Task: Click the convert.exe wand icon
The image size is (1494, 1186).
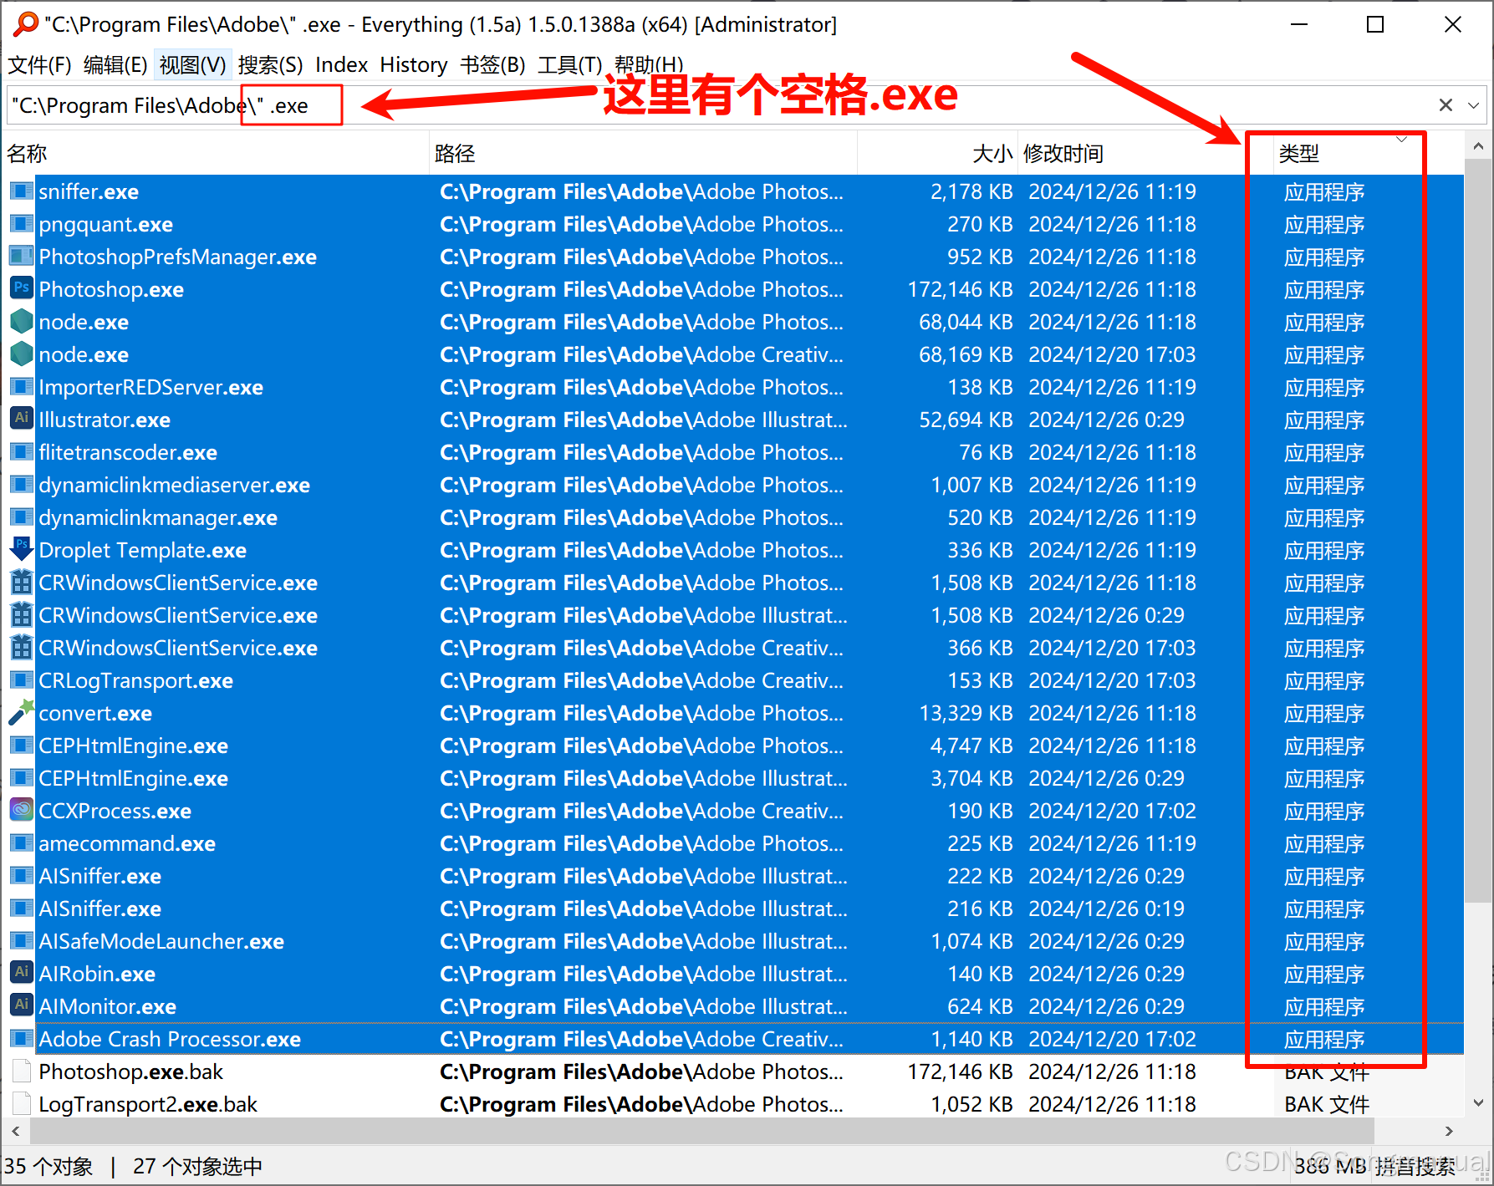Action: coord(22,713)
